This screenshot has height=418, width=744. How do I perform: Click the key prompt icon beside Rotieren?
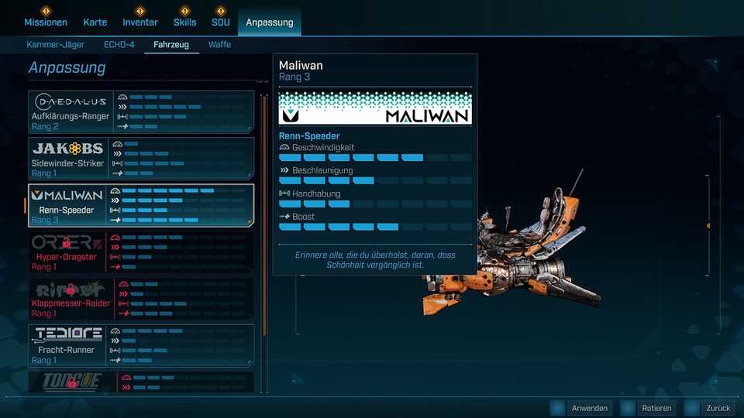[x=628, y=408]
